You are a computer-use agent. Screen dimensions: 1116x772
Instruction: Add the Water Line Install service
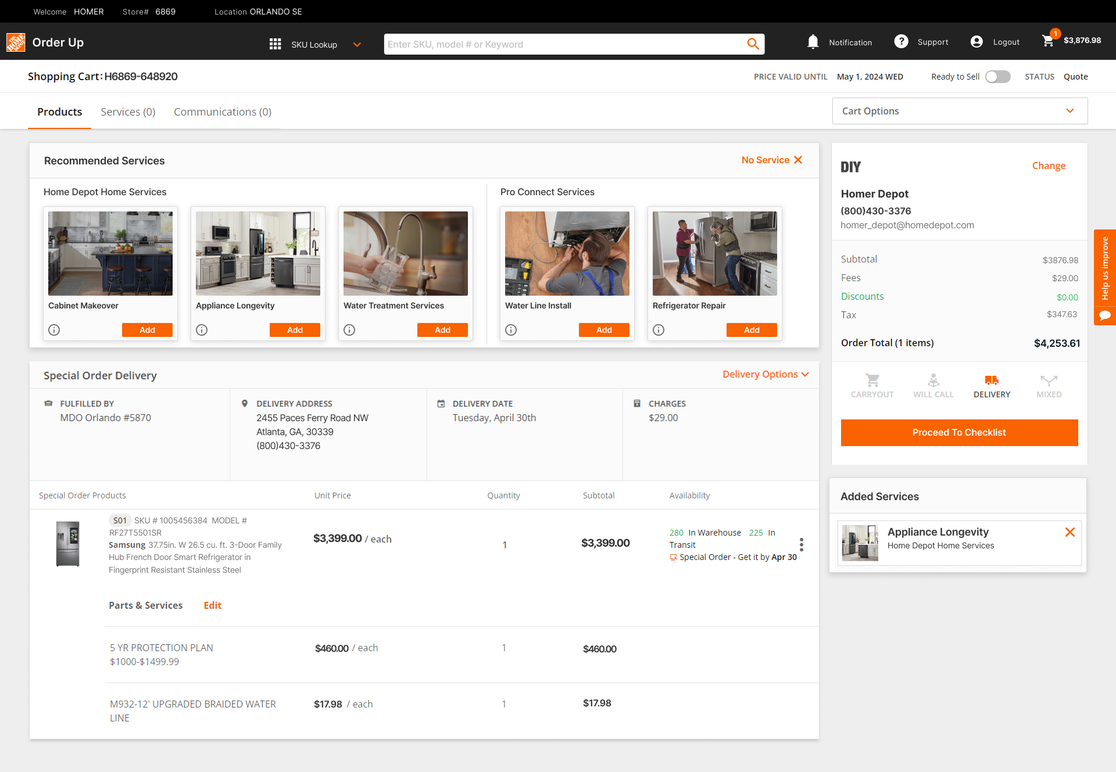(604, 330)
